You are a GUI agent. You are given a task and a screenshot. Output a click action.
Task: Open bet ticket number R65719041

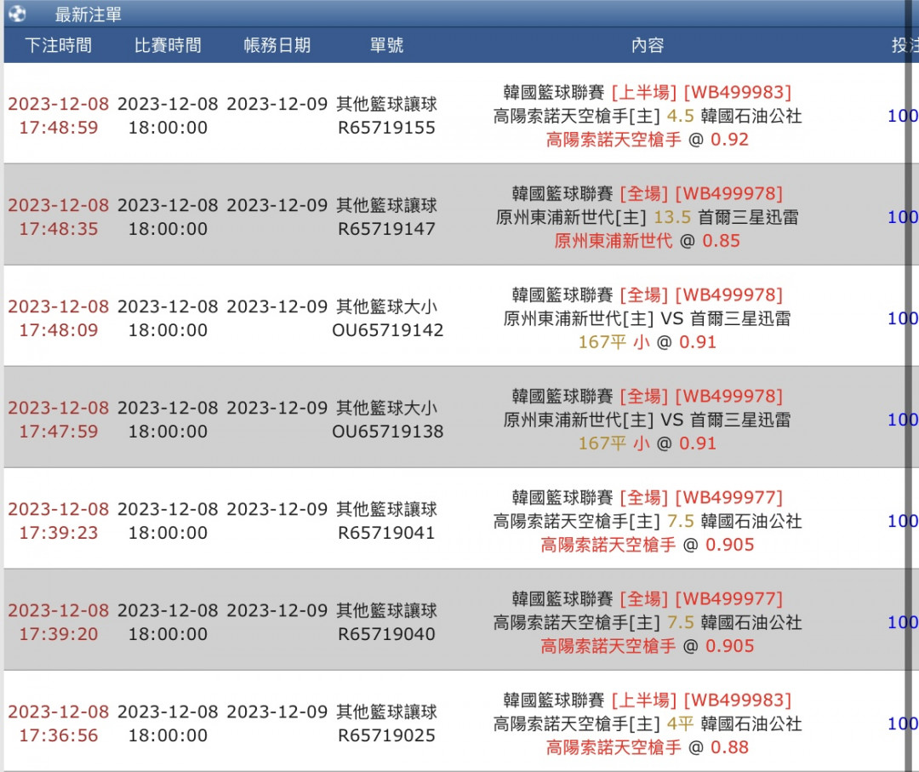pos(386,533)
